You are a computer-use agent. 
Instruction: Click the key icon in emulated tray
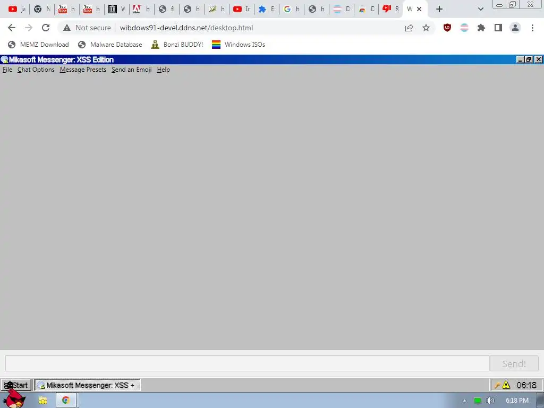pos(497,385)
